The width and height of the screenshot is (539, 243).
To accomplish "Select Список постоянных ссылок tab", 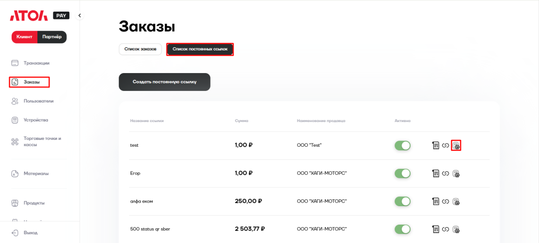I will (x=200, y=49).
